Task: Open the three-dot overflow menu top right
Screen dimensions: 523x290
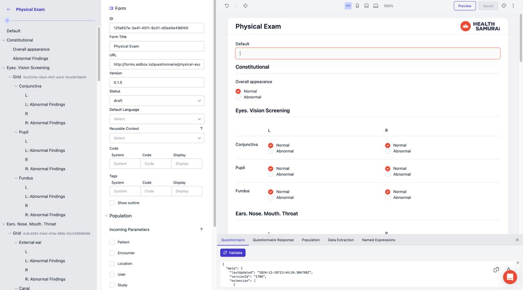Action: point(513,5)
